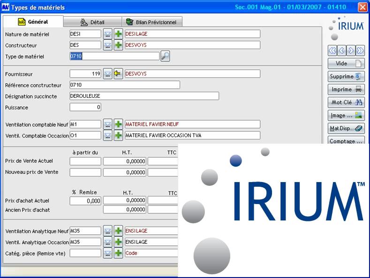Open lookup list for Constructeur

point(107,45)
